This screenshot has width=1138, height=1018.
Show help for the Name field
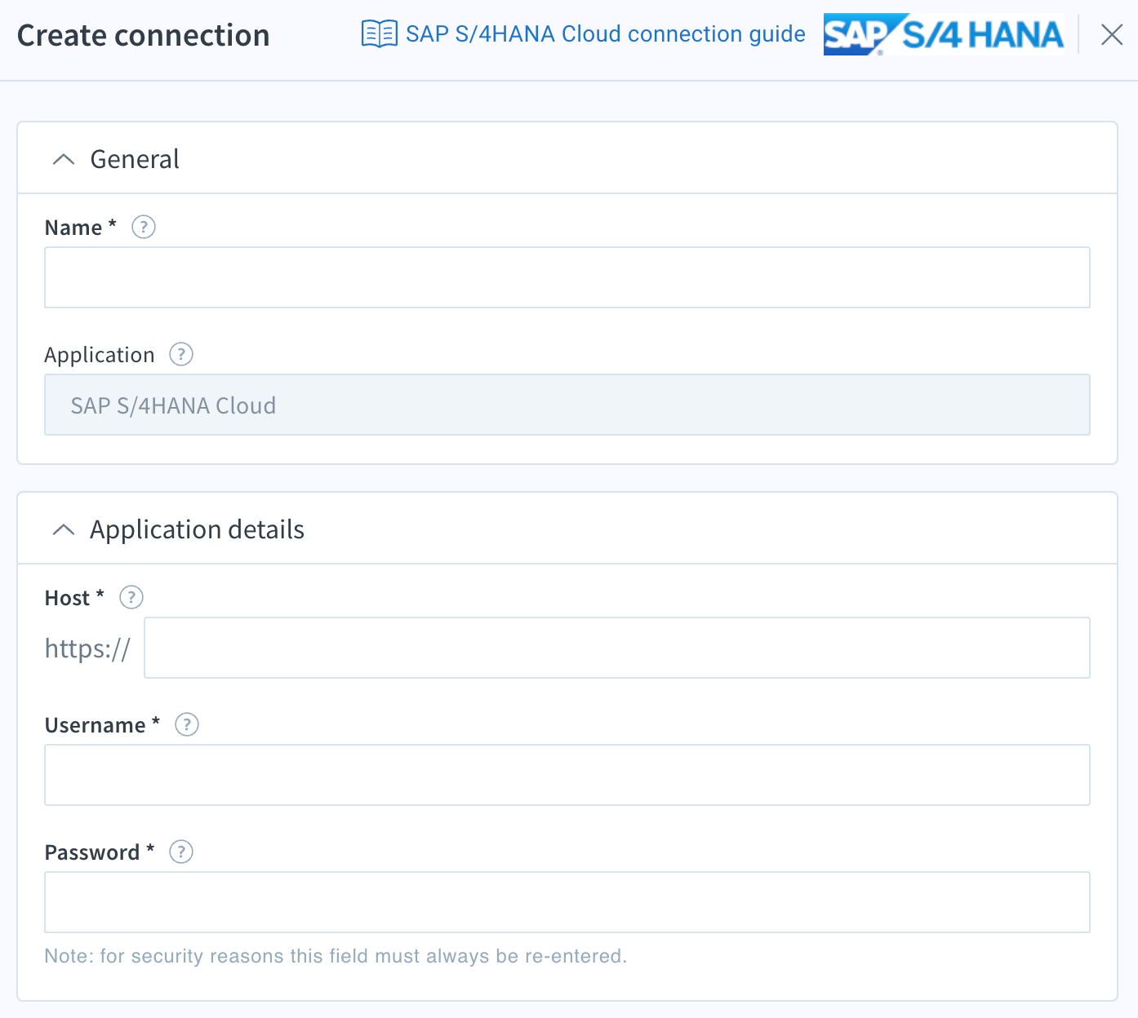coord(144,227)
